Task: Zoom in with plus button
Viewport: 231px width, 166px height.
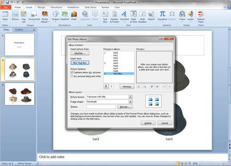Action: click(x=224, y=163)
